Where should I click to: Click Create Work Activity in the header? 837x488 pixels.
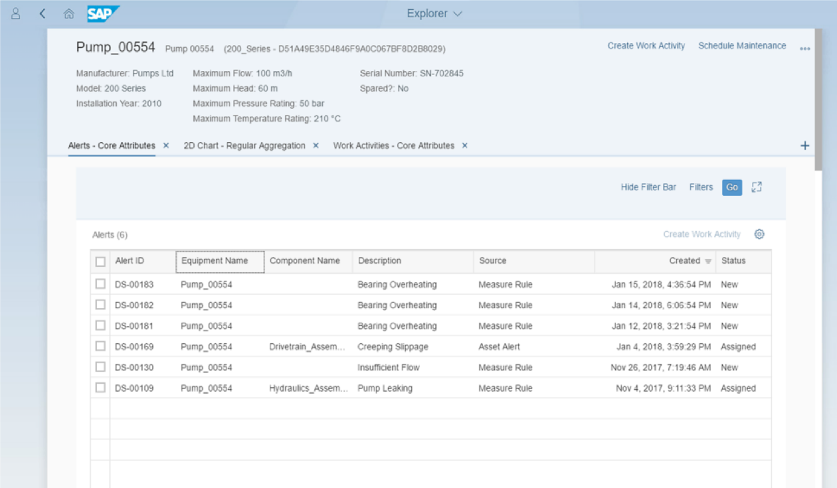646,46
